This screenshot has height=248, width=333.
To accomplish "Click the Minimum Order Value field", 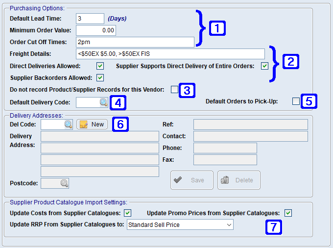I will 96,30.
